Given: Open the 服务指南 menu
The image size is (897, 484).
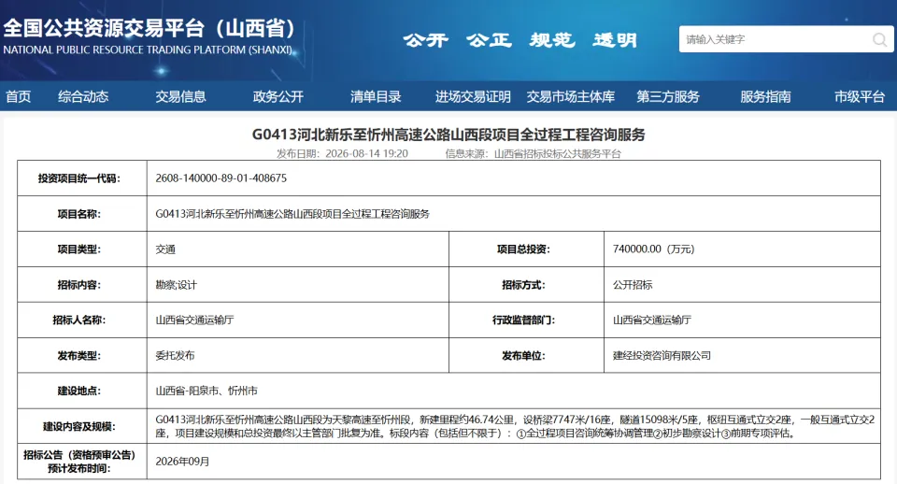Looking at the screenshot, I should tap(765, 96).
